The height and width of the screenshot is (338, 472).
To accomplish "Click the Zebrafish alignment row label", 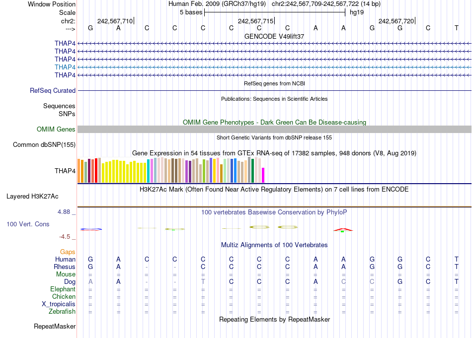I will click(x=62, y=311).
